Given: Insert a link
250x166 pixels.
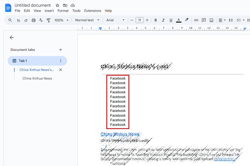Looking at the screenshot, I should [196, 20].
